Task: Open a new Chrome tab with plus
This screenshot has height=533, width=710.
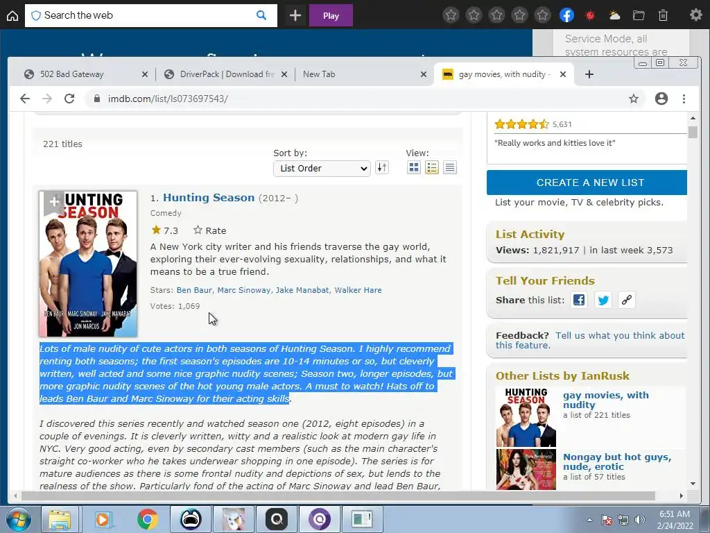Action: click(x=589, y=74)
